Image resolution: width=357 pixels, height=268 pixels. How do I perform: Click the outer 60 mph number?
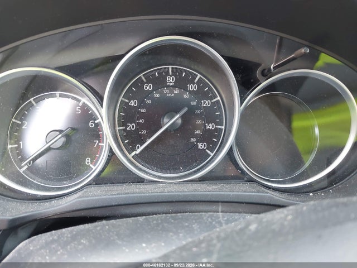148,87
